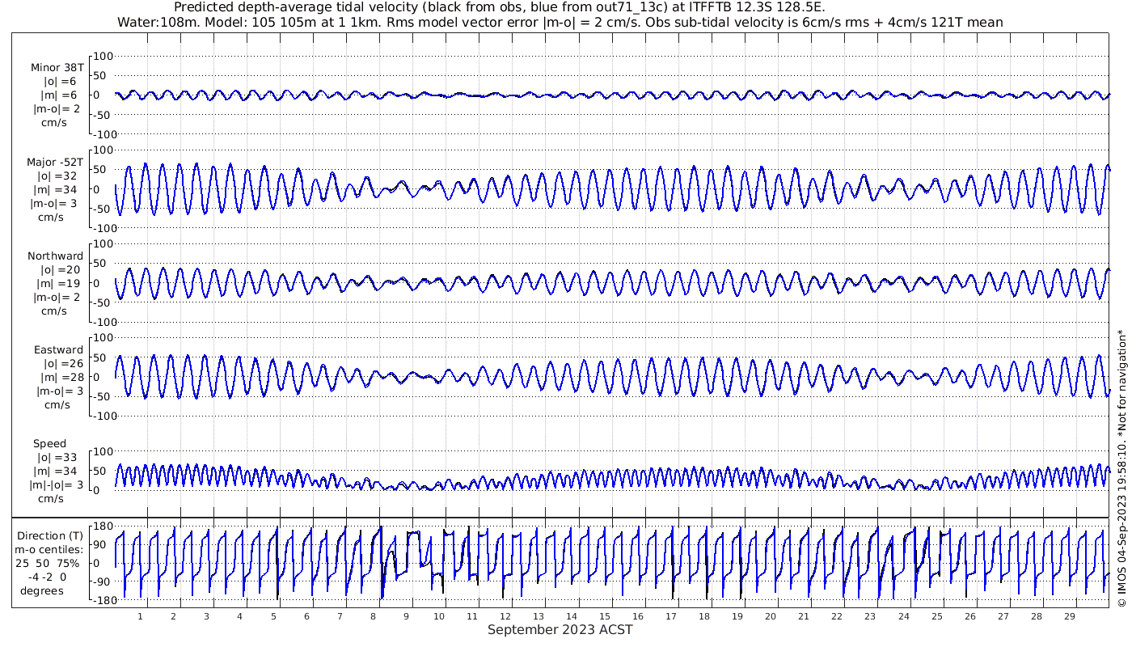Viewport: 1132px width, 647px height.
Task: Click the '100' tick of the Minor panel
Action: click(104, 56)
